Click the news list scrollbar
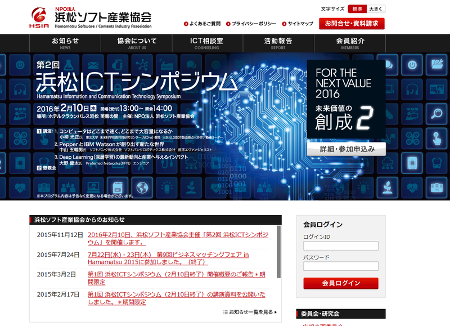 278,252
